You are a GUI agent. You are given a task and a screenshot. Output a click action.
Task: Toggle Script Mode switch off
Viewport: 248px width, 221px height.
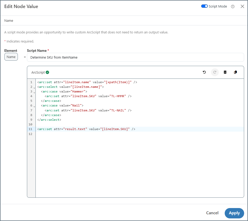205,6
